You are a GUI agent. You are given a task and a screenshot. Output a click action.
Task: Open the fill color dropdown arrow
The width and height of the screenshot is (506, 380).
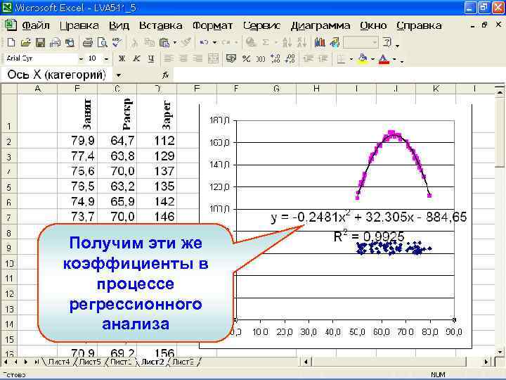click(372, 59)
